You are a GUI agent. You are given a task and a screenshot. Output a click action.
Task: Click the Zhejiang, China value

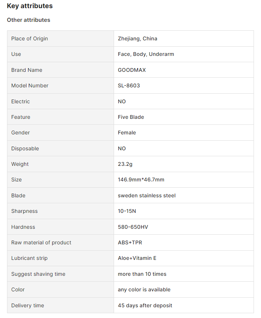click(x=137, y=39)
